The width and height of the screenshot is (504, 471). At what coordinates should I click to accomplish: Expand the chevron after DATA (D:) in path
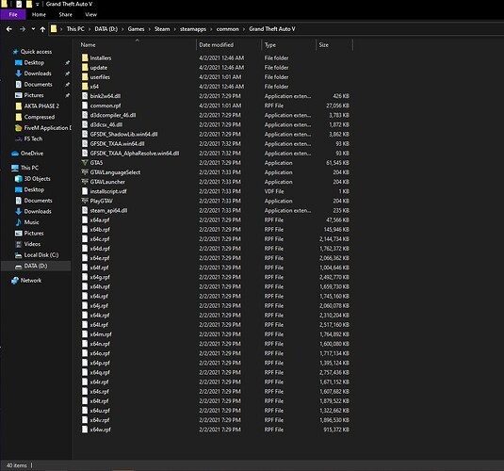(122, 29)
